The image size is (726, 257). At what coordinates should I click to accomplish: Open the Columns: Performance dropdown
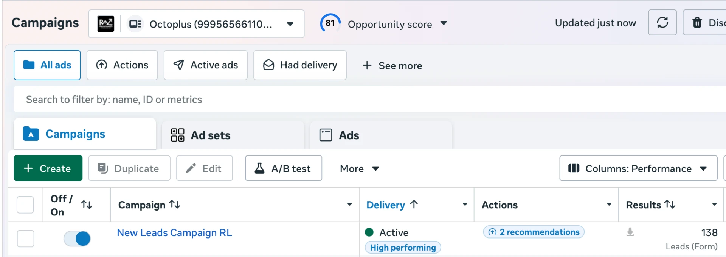point(638,168)
